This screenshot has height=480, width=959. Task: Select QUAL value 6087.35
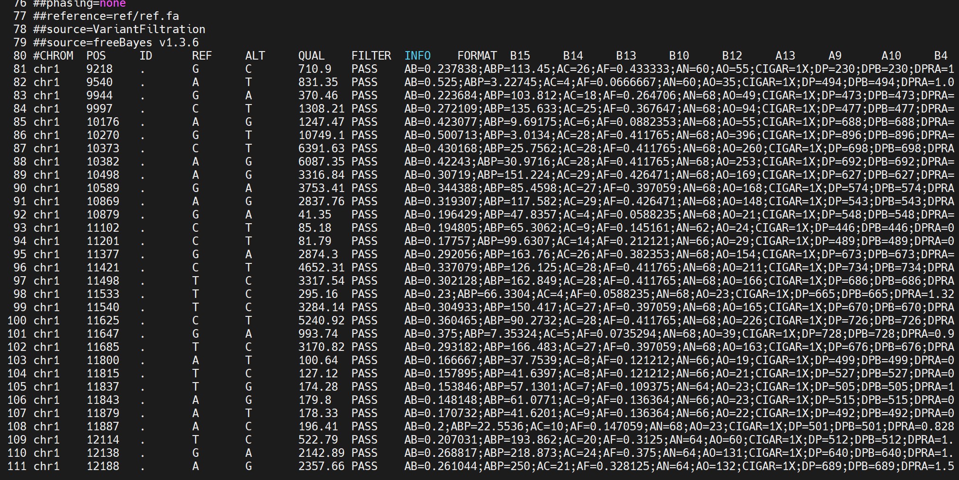pos(321,162)
